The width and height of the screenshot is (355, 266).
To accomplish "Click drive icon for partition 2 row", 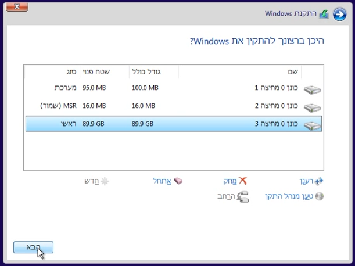I will pyautogui.click(x=312, y=108).
